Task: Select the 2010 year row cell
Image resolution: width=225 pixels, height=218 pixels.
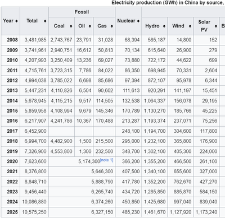Action: coord(11,60)
